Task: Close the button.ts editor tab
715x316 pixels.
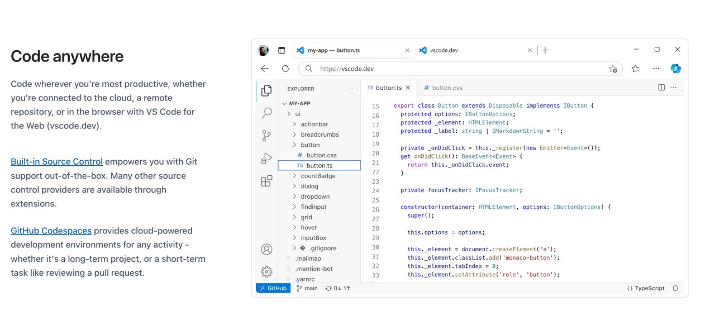Action: pyautogui.click(x=408, y=88)
